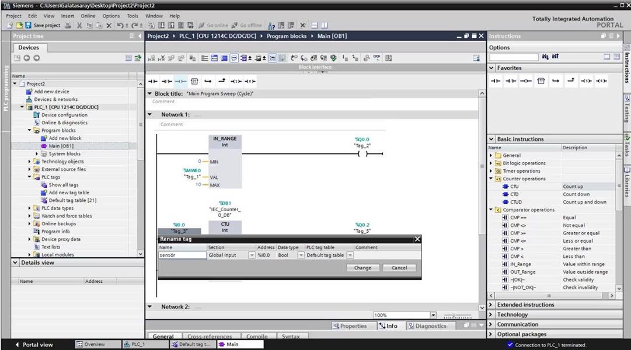Collapse the Network 1 section
This screenshot has width=631, height=350.
tap(150, 115)
